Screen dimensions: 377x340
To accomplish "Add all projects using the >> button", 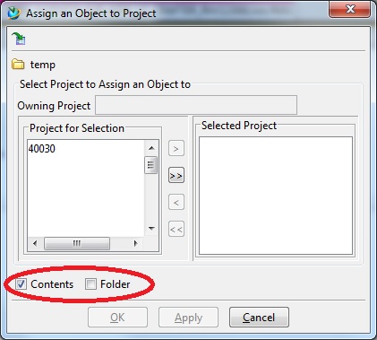I will [176, 175].
